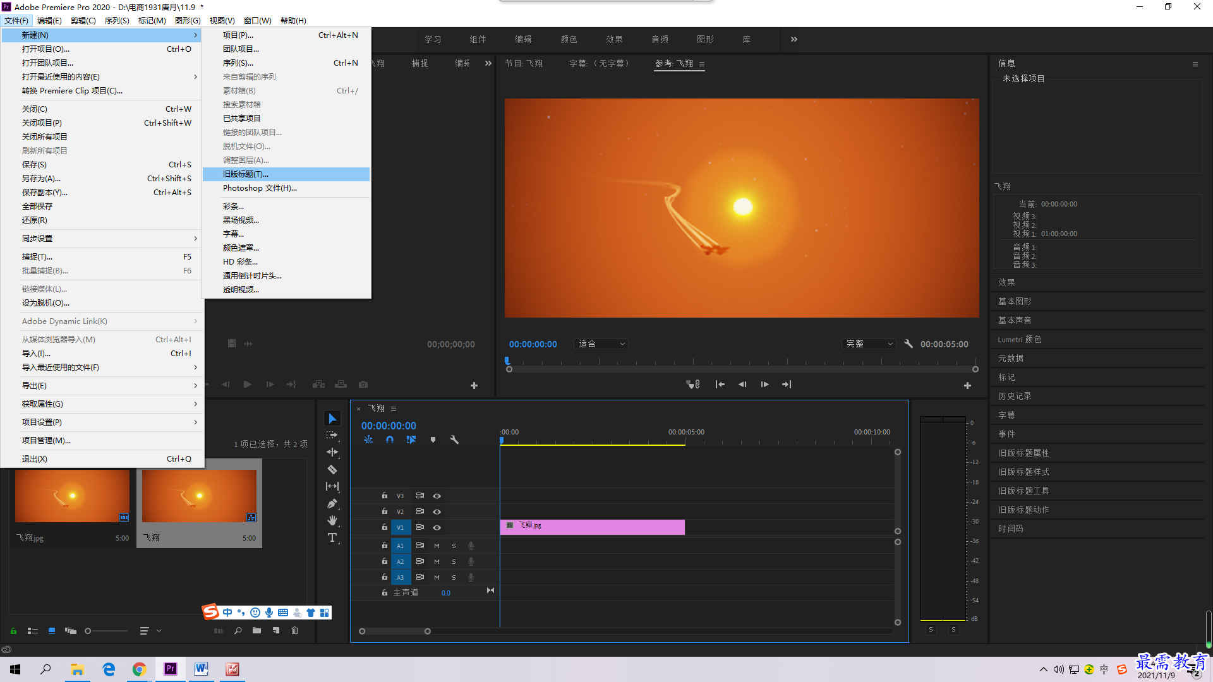The height and width of the screenshot is (682, 1213).
Task: Choose 序列(S)... from the 新建 submenu
Action: [286, 63]
